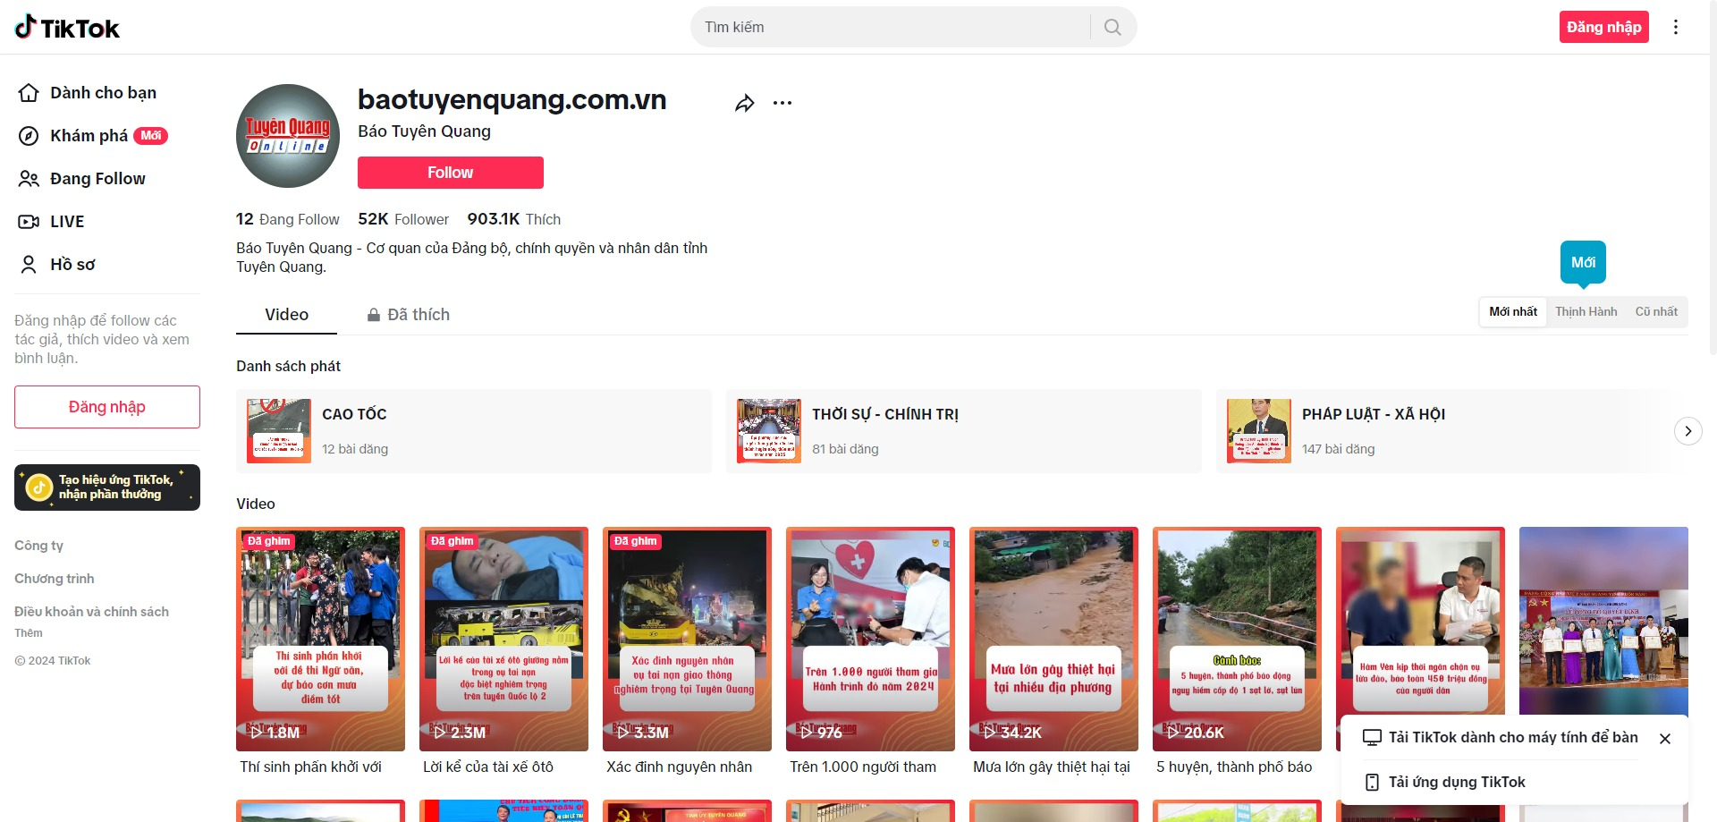Click Tải ứng dụng TikTok option
The width and height of the screenshot is (1717, 822).
click(x=1444, y=783)
